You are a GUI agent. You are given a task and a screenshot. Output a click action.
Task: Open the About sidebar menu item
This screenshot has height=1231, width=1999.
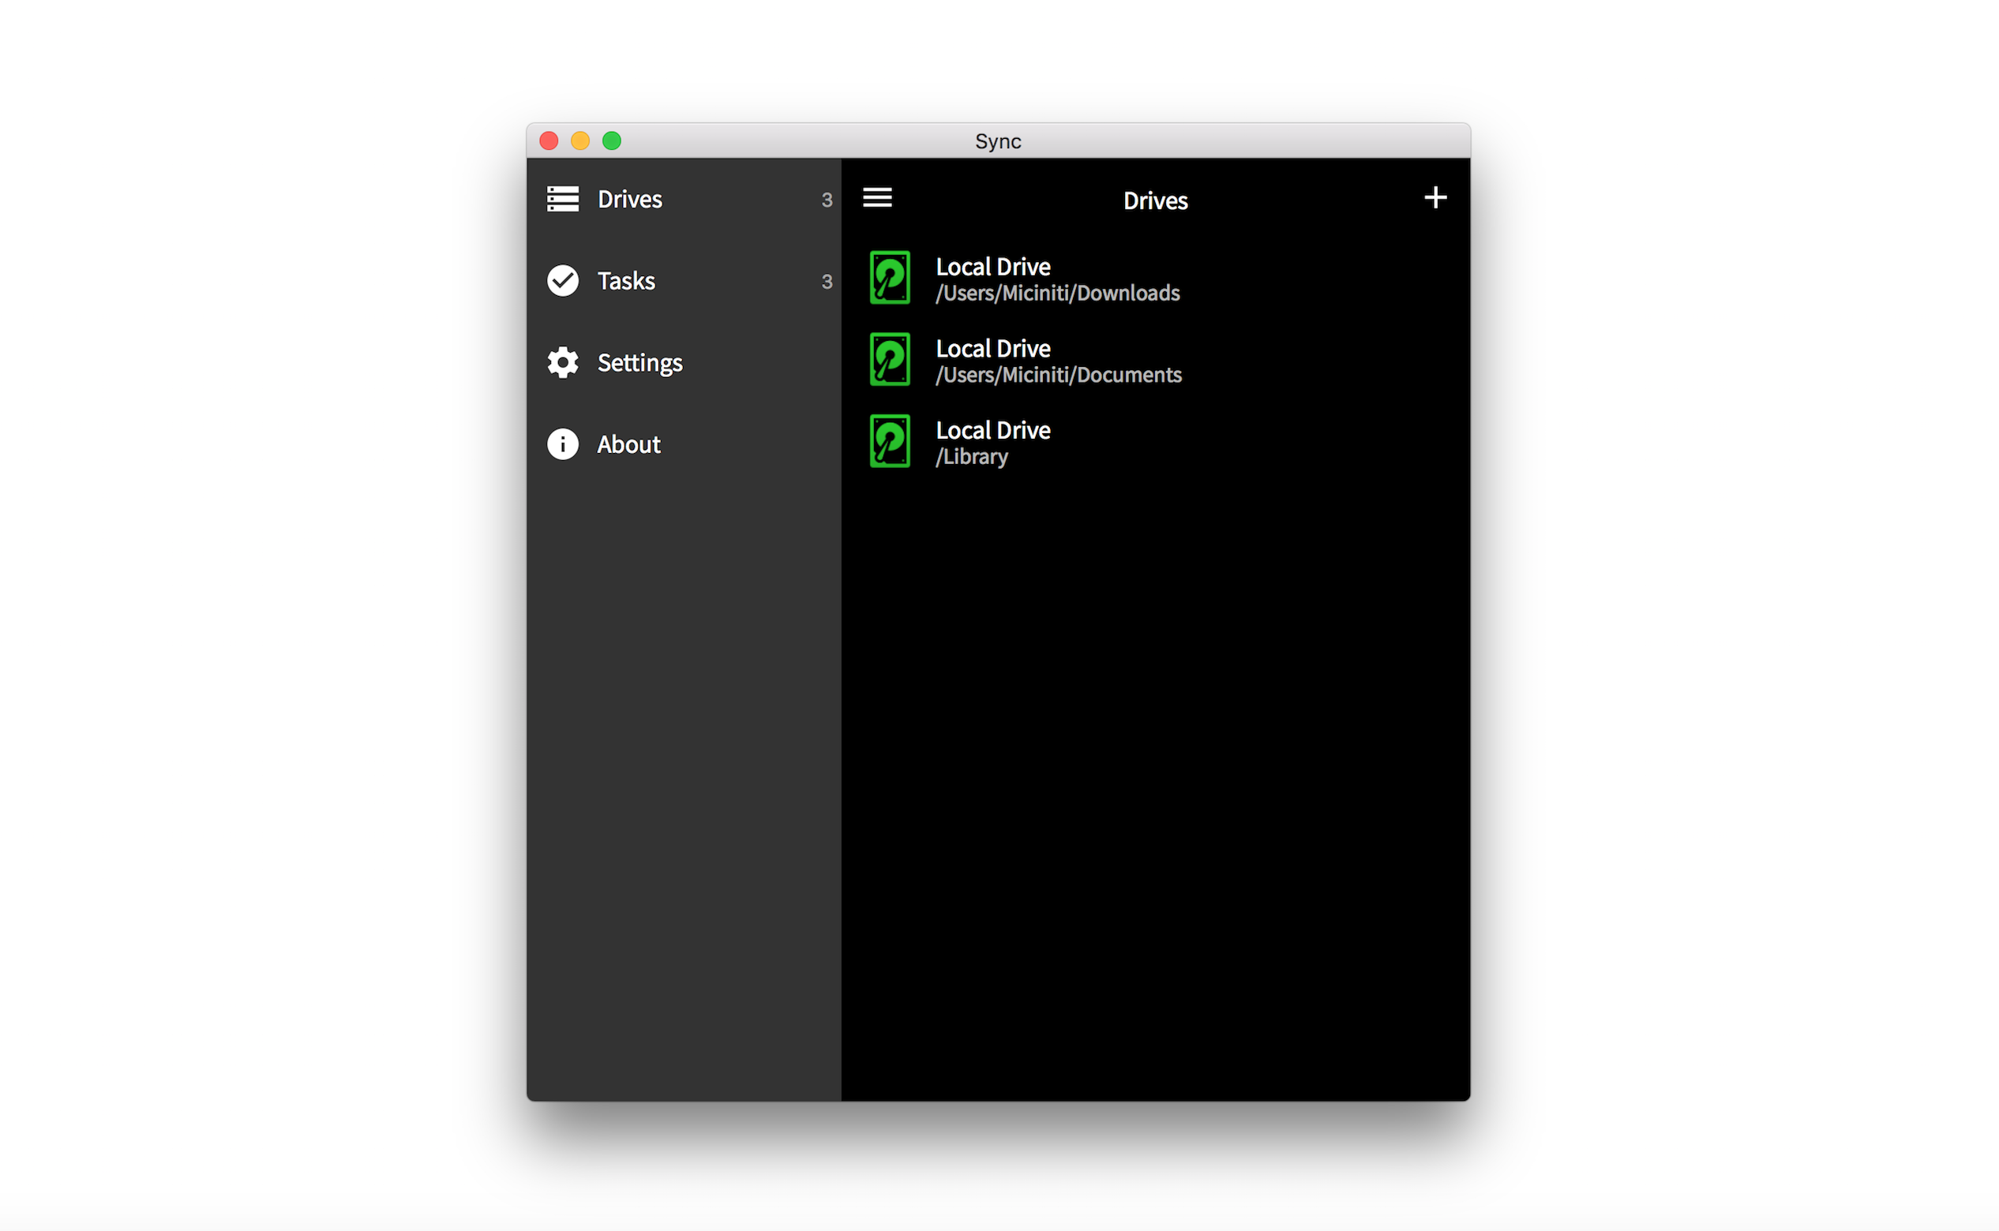click(628, 444)
